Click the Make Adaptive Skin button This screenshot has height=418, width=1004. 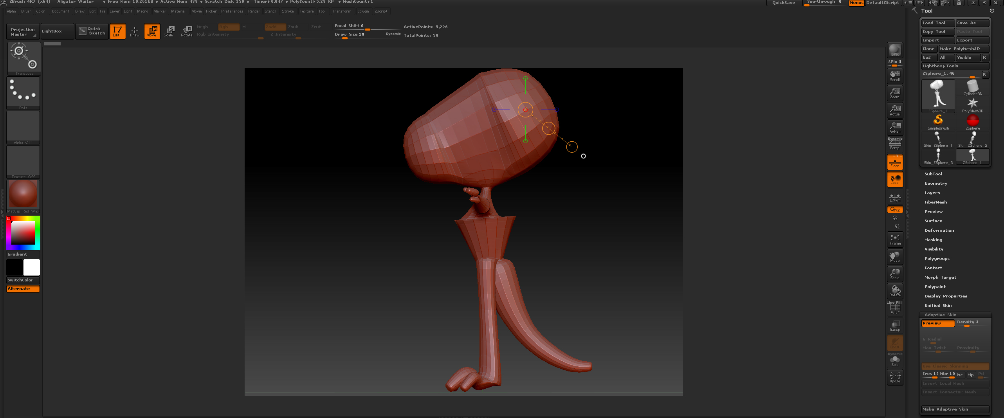pos(955,409)
